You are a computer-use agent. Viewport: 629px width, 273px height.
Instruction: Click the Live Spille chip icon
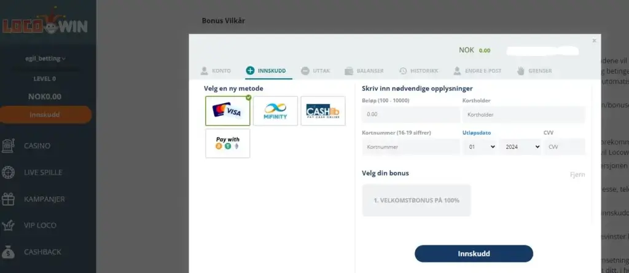point(8,173)
